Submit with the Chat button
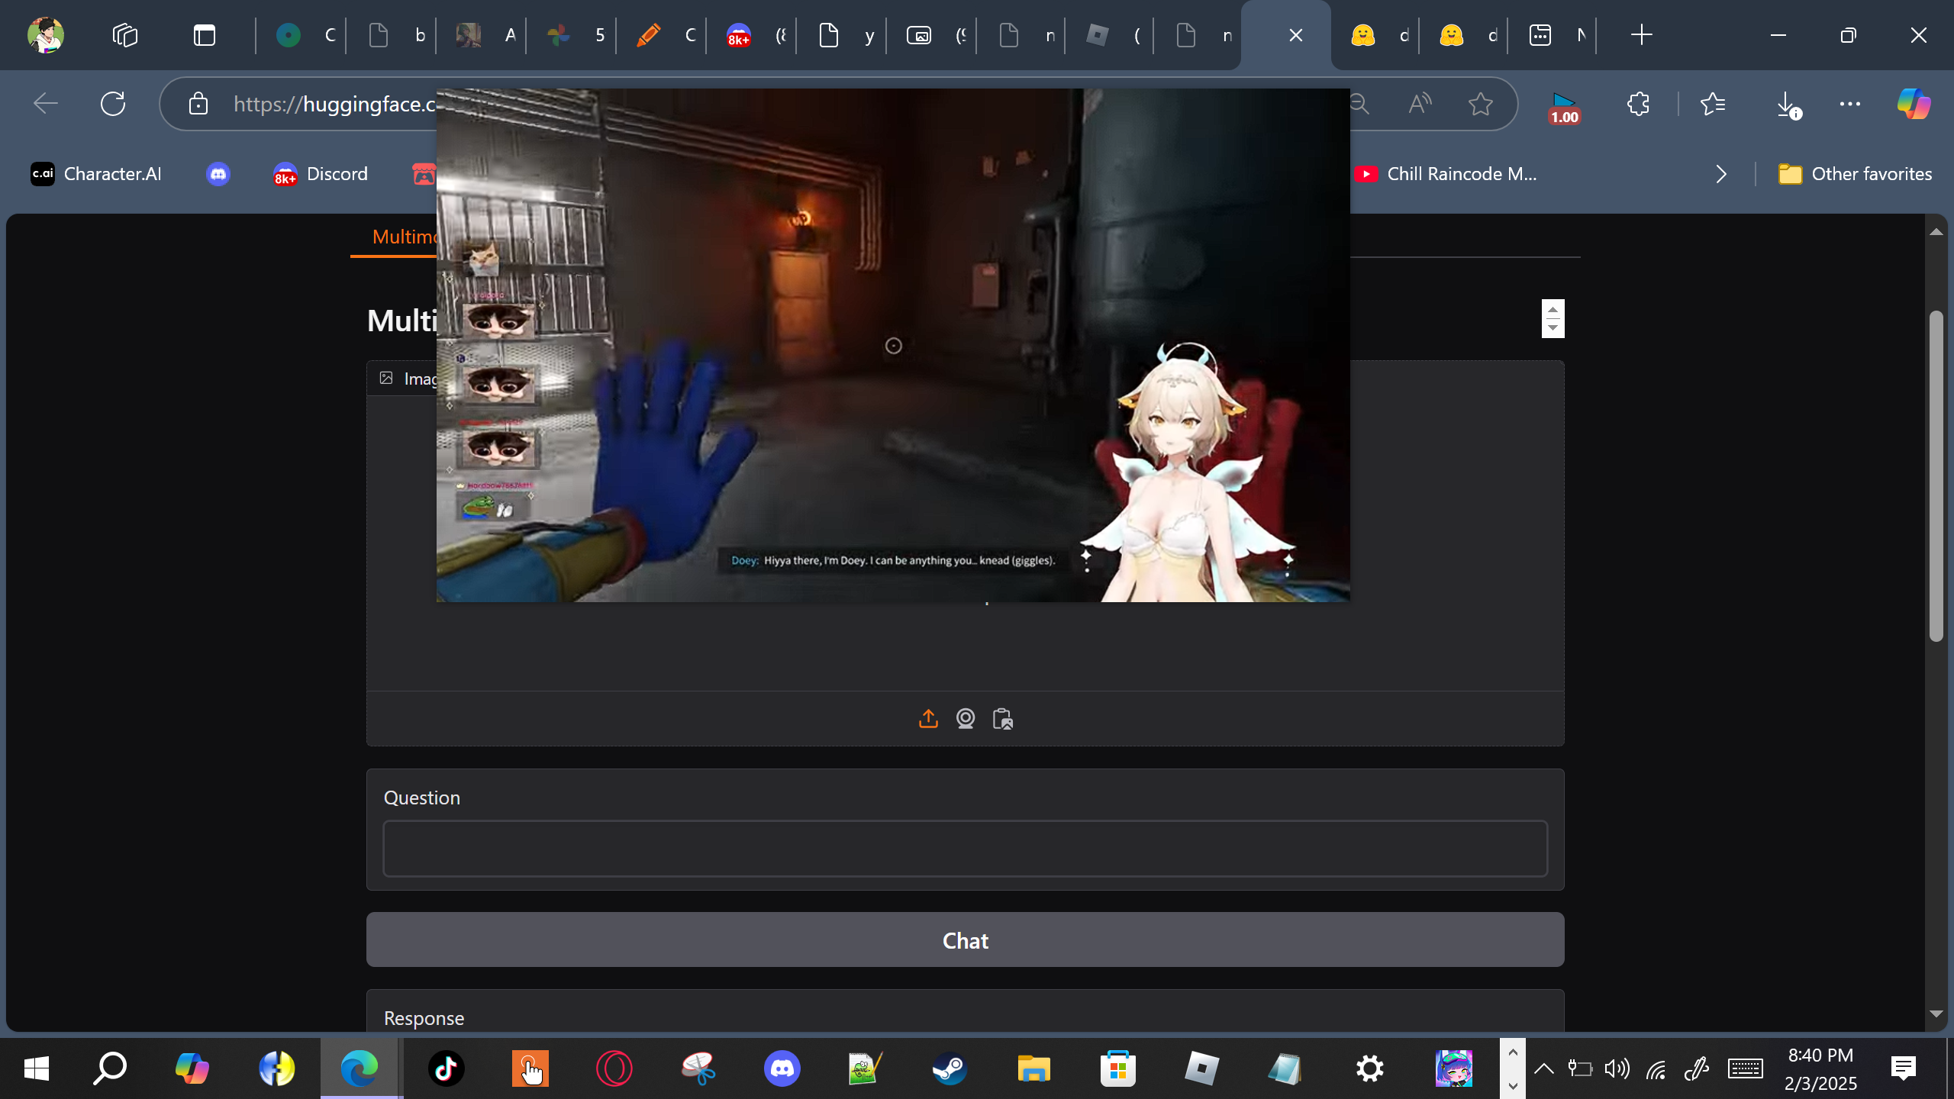The width and height of the screenshot is (1954, 1099). (x=965, y=939)
